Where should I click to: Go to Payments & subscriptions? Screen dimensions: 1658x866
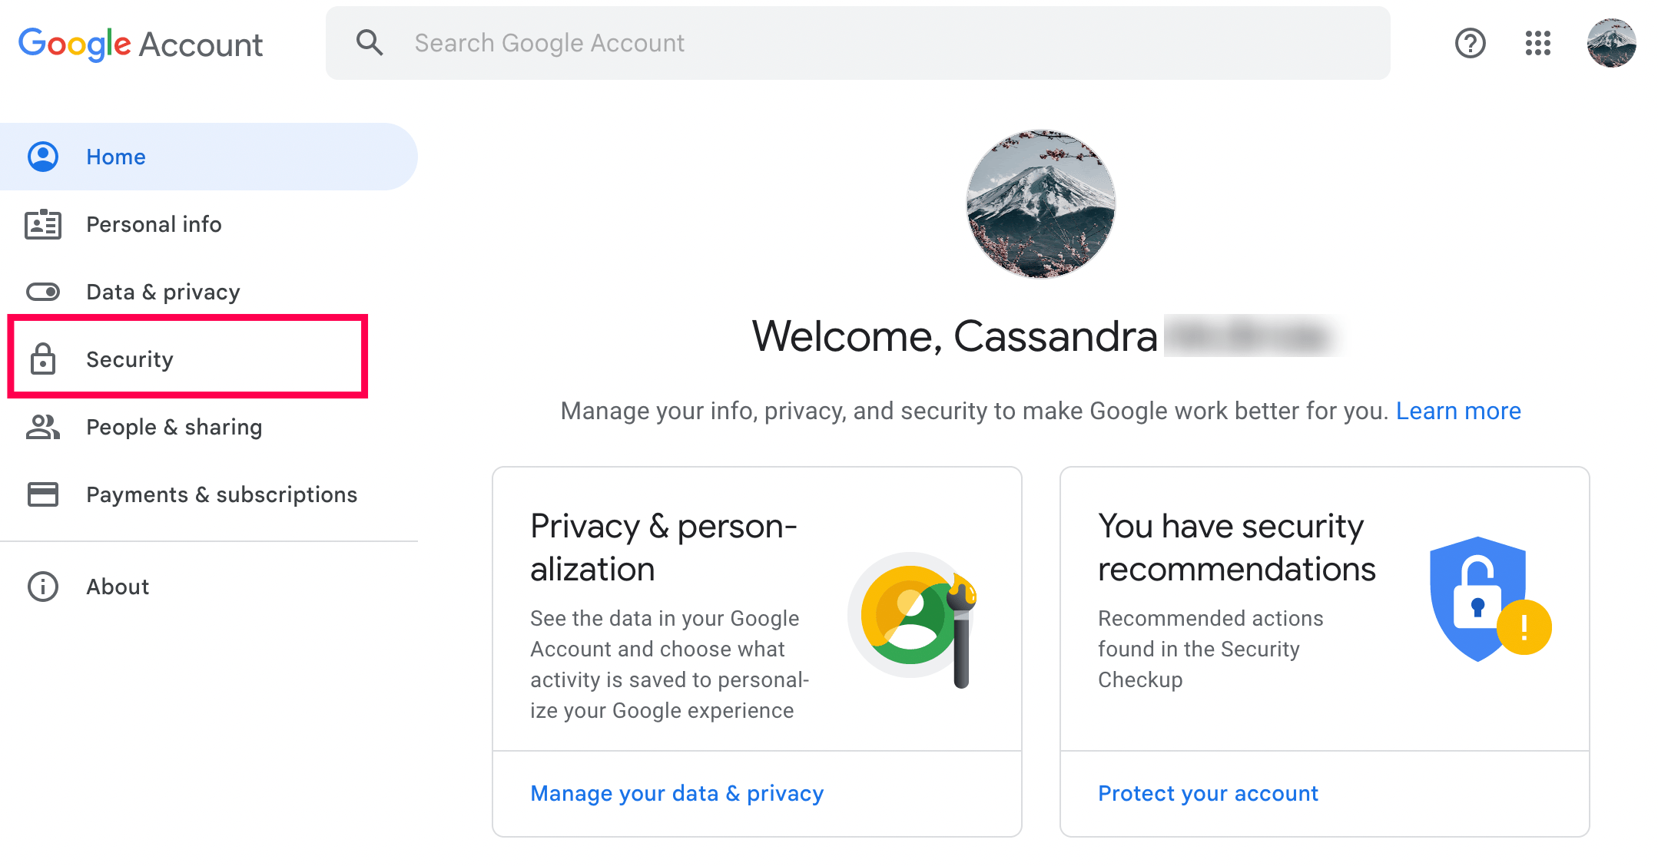(221, 494)
